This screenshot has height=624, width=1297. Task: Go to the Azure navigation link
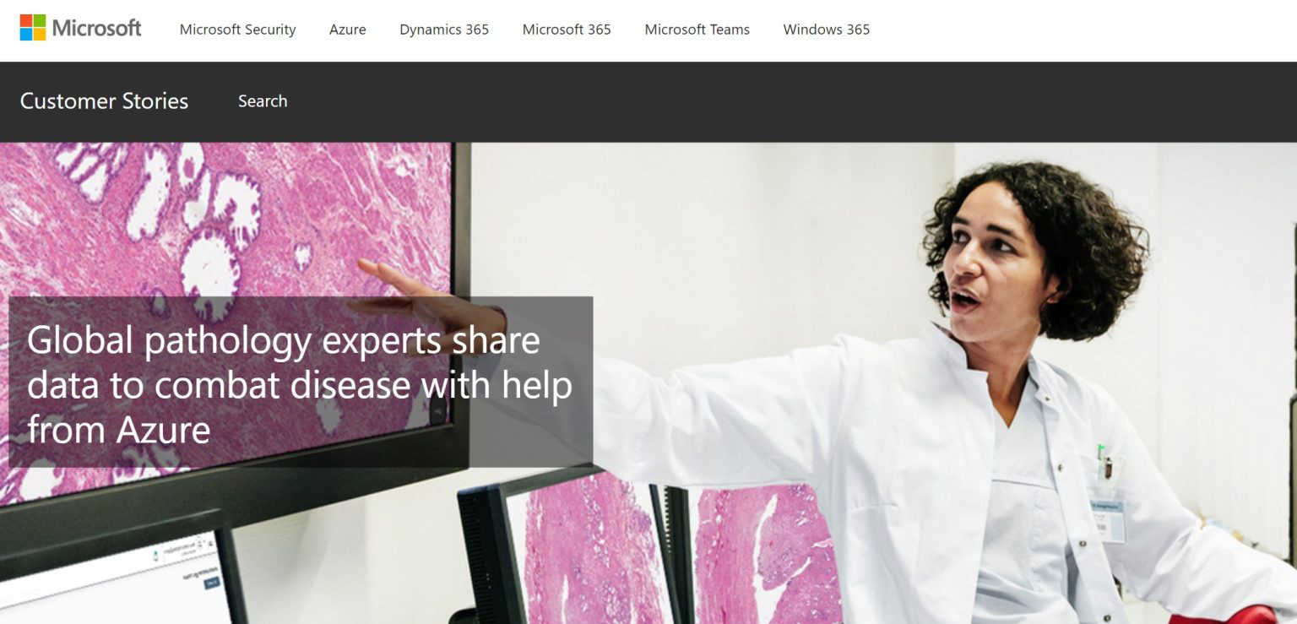pos(348,30)
